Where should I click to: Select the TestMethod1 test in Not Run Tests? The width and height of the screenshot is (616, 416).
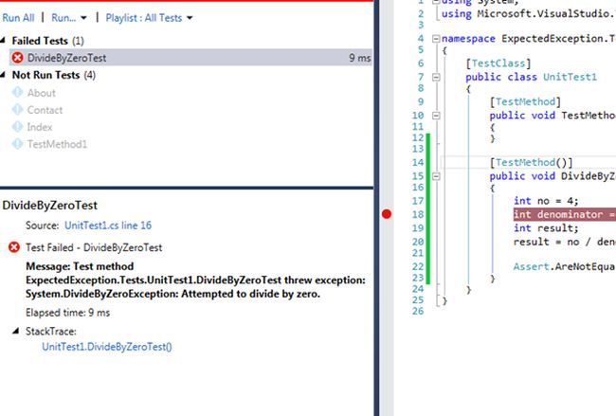point(57,144)
